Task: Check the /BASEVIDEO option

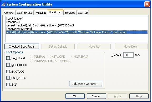Action: (x=8, y=78)
